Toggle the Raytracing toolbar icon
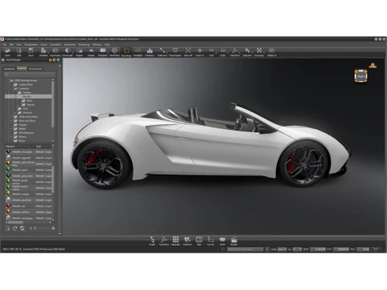Image resolution: width=387 pixels, height=290 pixels. (56, 50)
